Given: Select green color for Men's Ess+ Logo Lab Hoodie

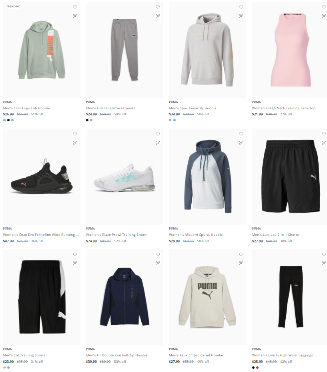Looking at the screenshot, I should point(12,120).
